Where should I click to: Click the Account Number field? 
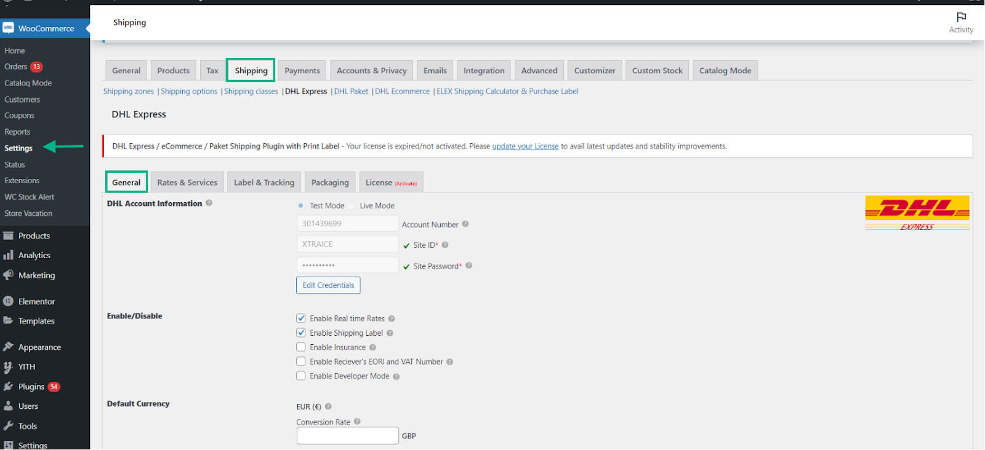point(348,224)
